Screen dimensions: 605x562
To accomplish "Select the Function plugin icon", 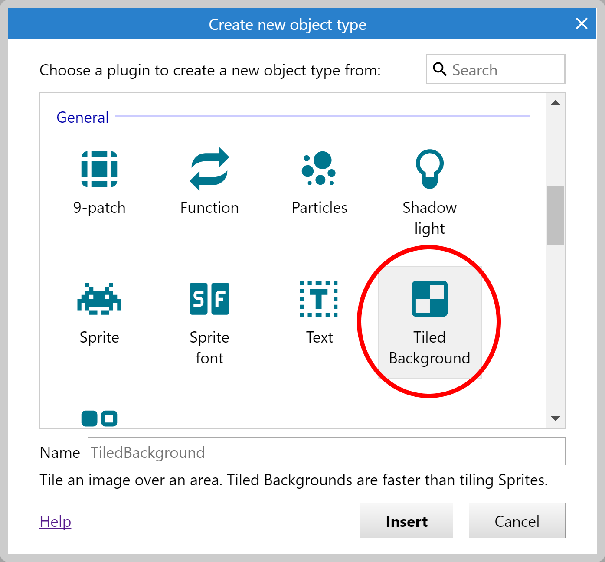I will point(209,169).
